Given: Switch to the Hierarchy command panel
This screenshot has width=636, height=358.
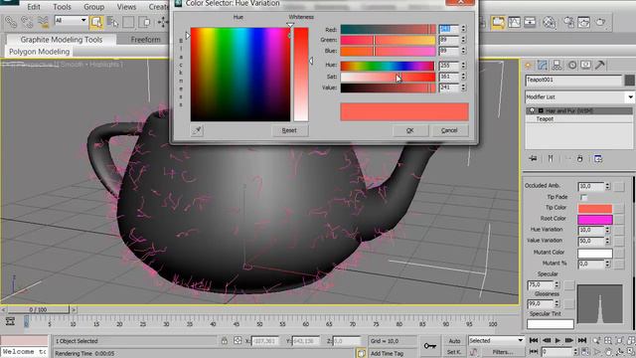Looking at the screenshot, I should [x=556, y=65].
